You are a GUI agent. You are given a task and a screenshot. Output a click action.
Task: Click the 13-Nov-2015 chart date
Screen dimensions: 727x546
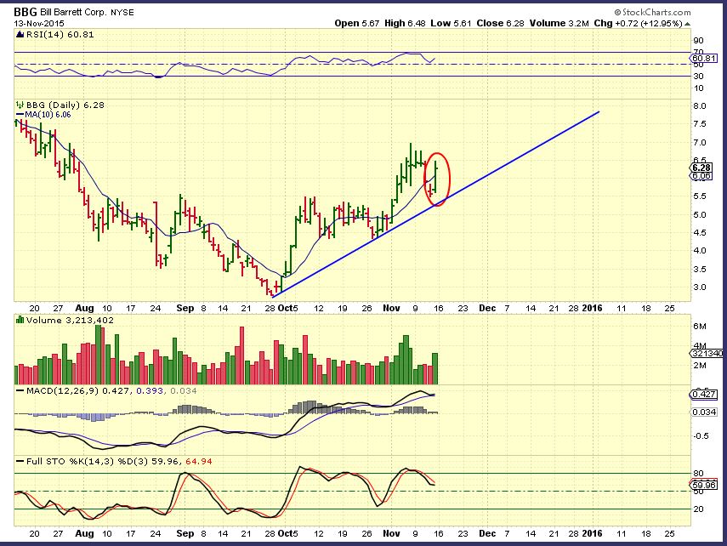tap(39, 23)
